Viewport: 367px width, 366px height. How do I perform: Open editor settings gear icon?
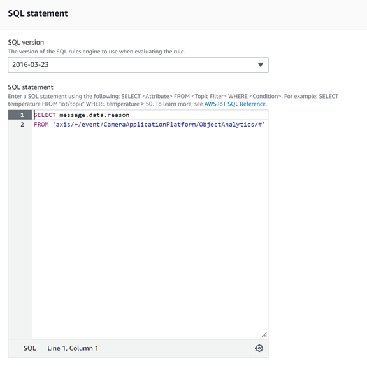pos(259,348)
